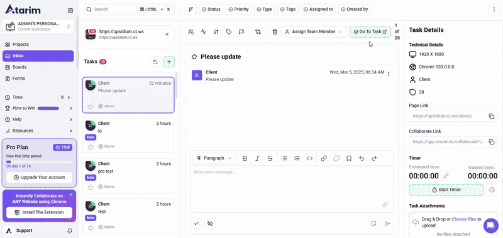Open the Assign Team Member dropdown
Screen dimensions: 503x238
[314, 31]
